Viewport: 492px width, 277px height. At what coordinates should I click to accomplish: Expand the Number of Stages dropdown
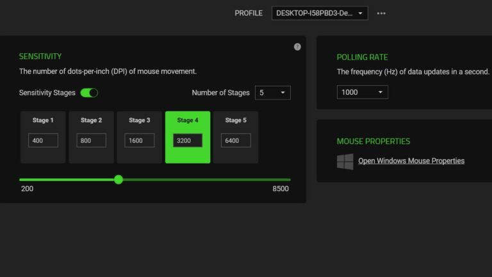(273, 93)
